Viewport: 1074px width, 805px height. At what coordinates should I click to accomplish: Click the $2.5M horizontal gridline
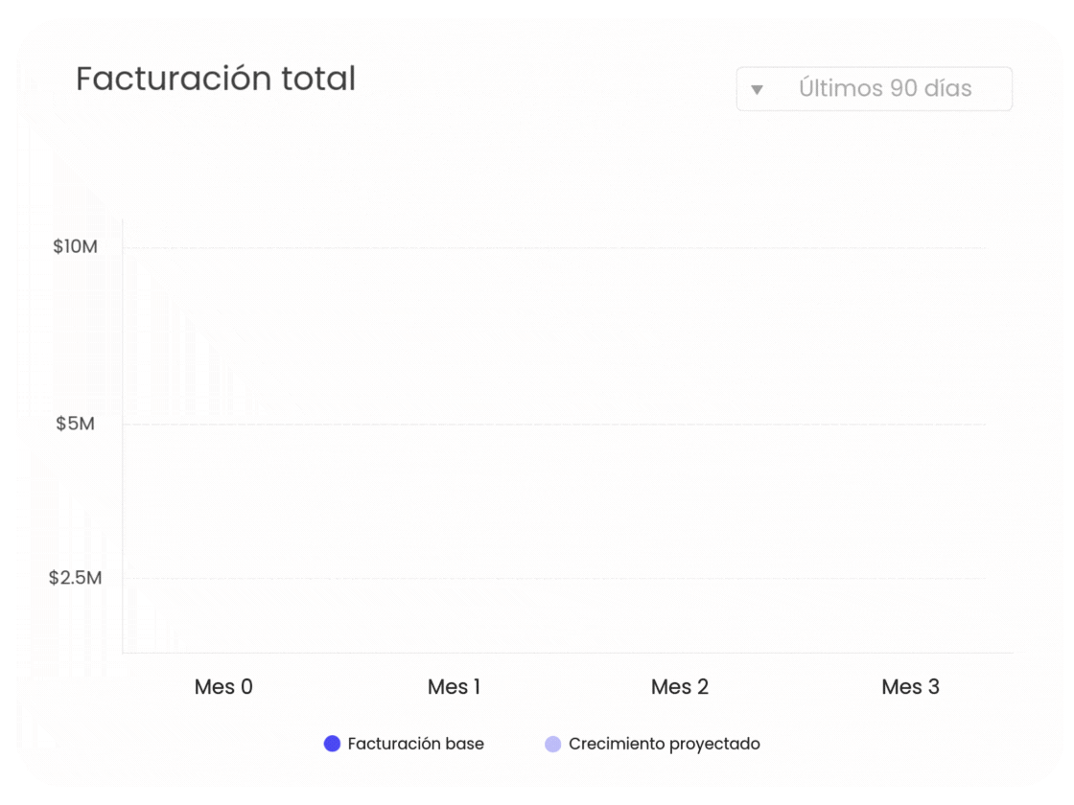point(554,579)
